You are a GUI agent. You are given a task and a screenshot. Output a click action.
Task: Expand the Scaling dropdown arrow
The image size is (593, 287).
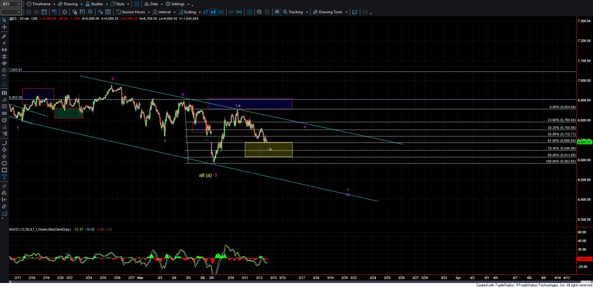pos(200,12)
